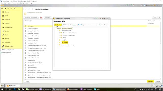
Task: Select the Хлеб folder
Action: click(x=64, y=38)
